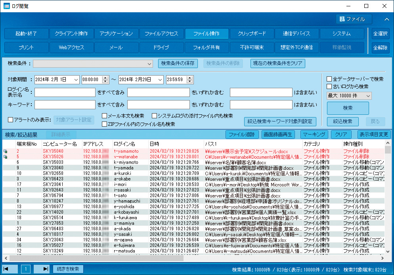Select the クリップボード log category
The width and height of the screenshot is (394, 275).
(x=252, y=34)
